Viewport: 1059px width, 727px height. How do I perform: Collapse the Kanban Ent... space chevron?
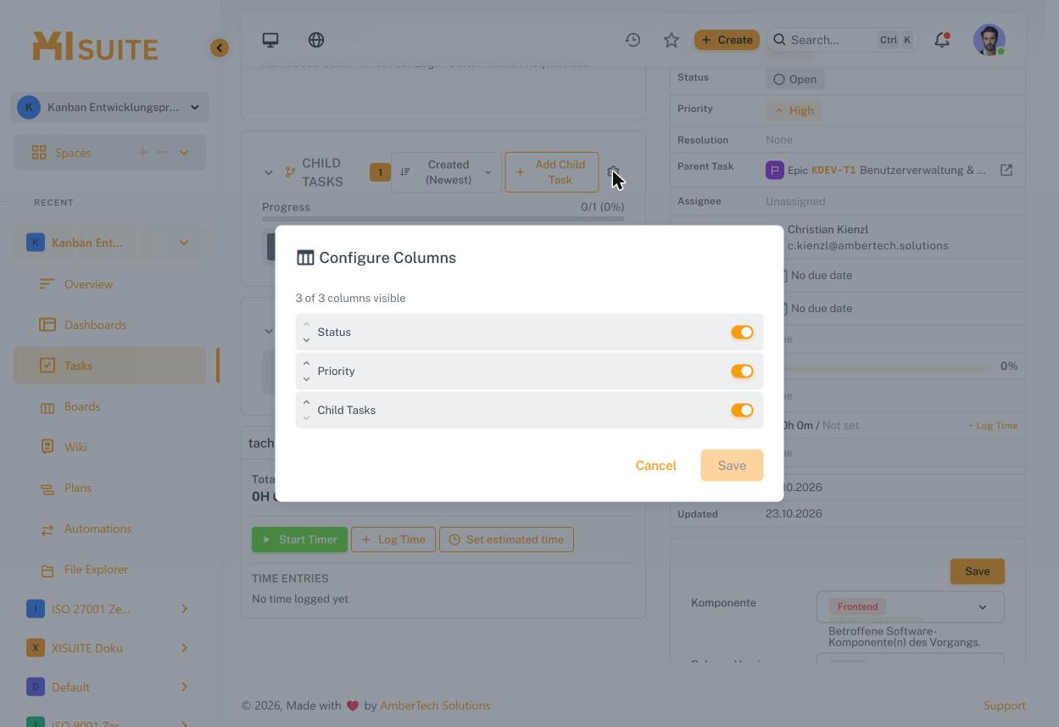184,243
